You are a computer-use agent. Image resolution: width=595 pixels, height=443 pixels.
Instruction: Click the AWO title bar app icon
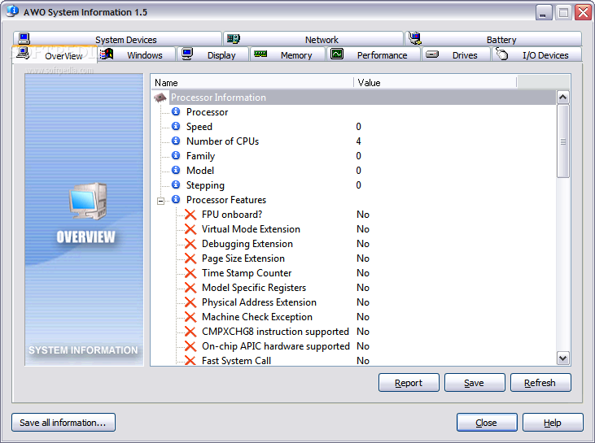[x=12, y=11]
